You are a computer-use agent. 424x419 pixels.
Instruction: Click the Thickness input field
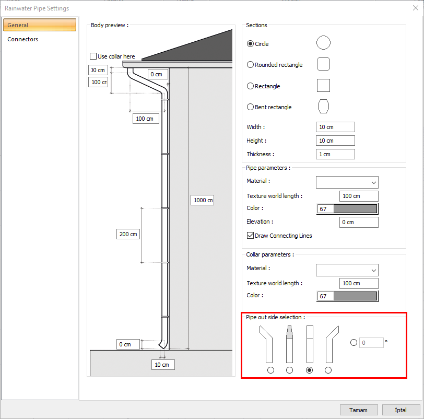[x=335, y=154]
